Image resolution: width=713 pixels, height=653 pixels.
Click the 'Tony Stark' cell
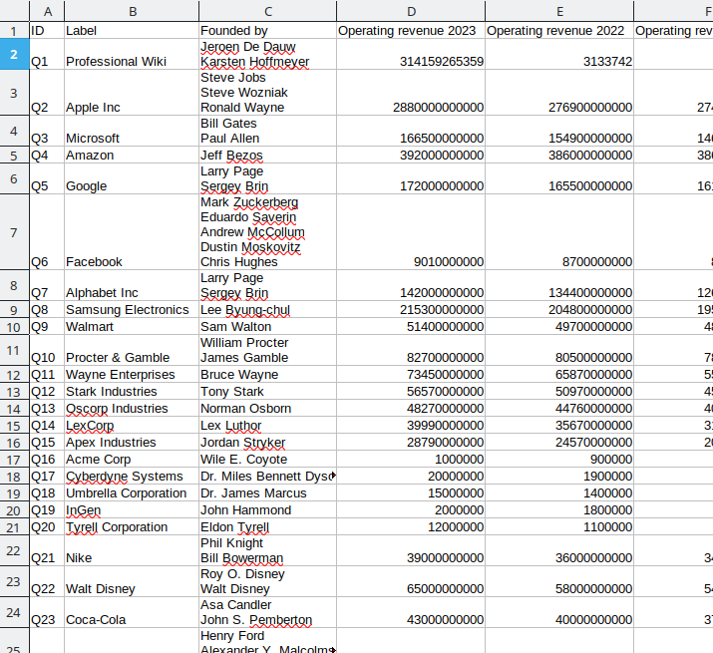click(268, 391)
